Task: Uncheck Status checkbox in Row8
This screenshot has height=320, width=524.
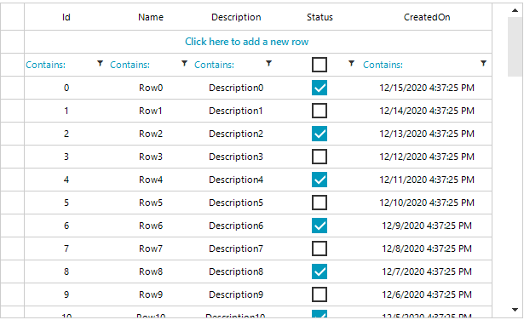Action: coord(320,271)
